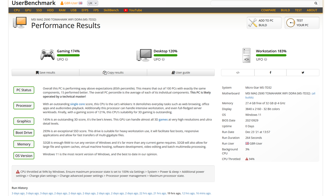Open the RAM menu
Screen dimensions: 326x196
(62, 10)
